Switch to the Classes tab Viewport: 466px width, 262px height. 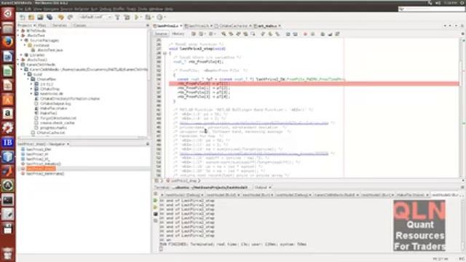click(x=79, y=25)
